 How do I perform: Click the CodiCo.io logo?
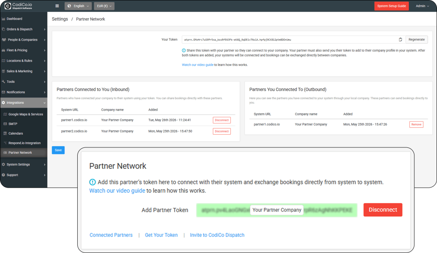coord(18,6)
